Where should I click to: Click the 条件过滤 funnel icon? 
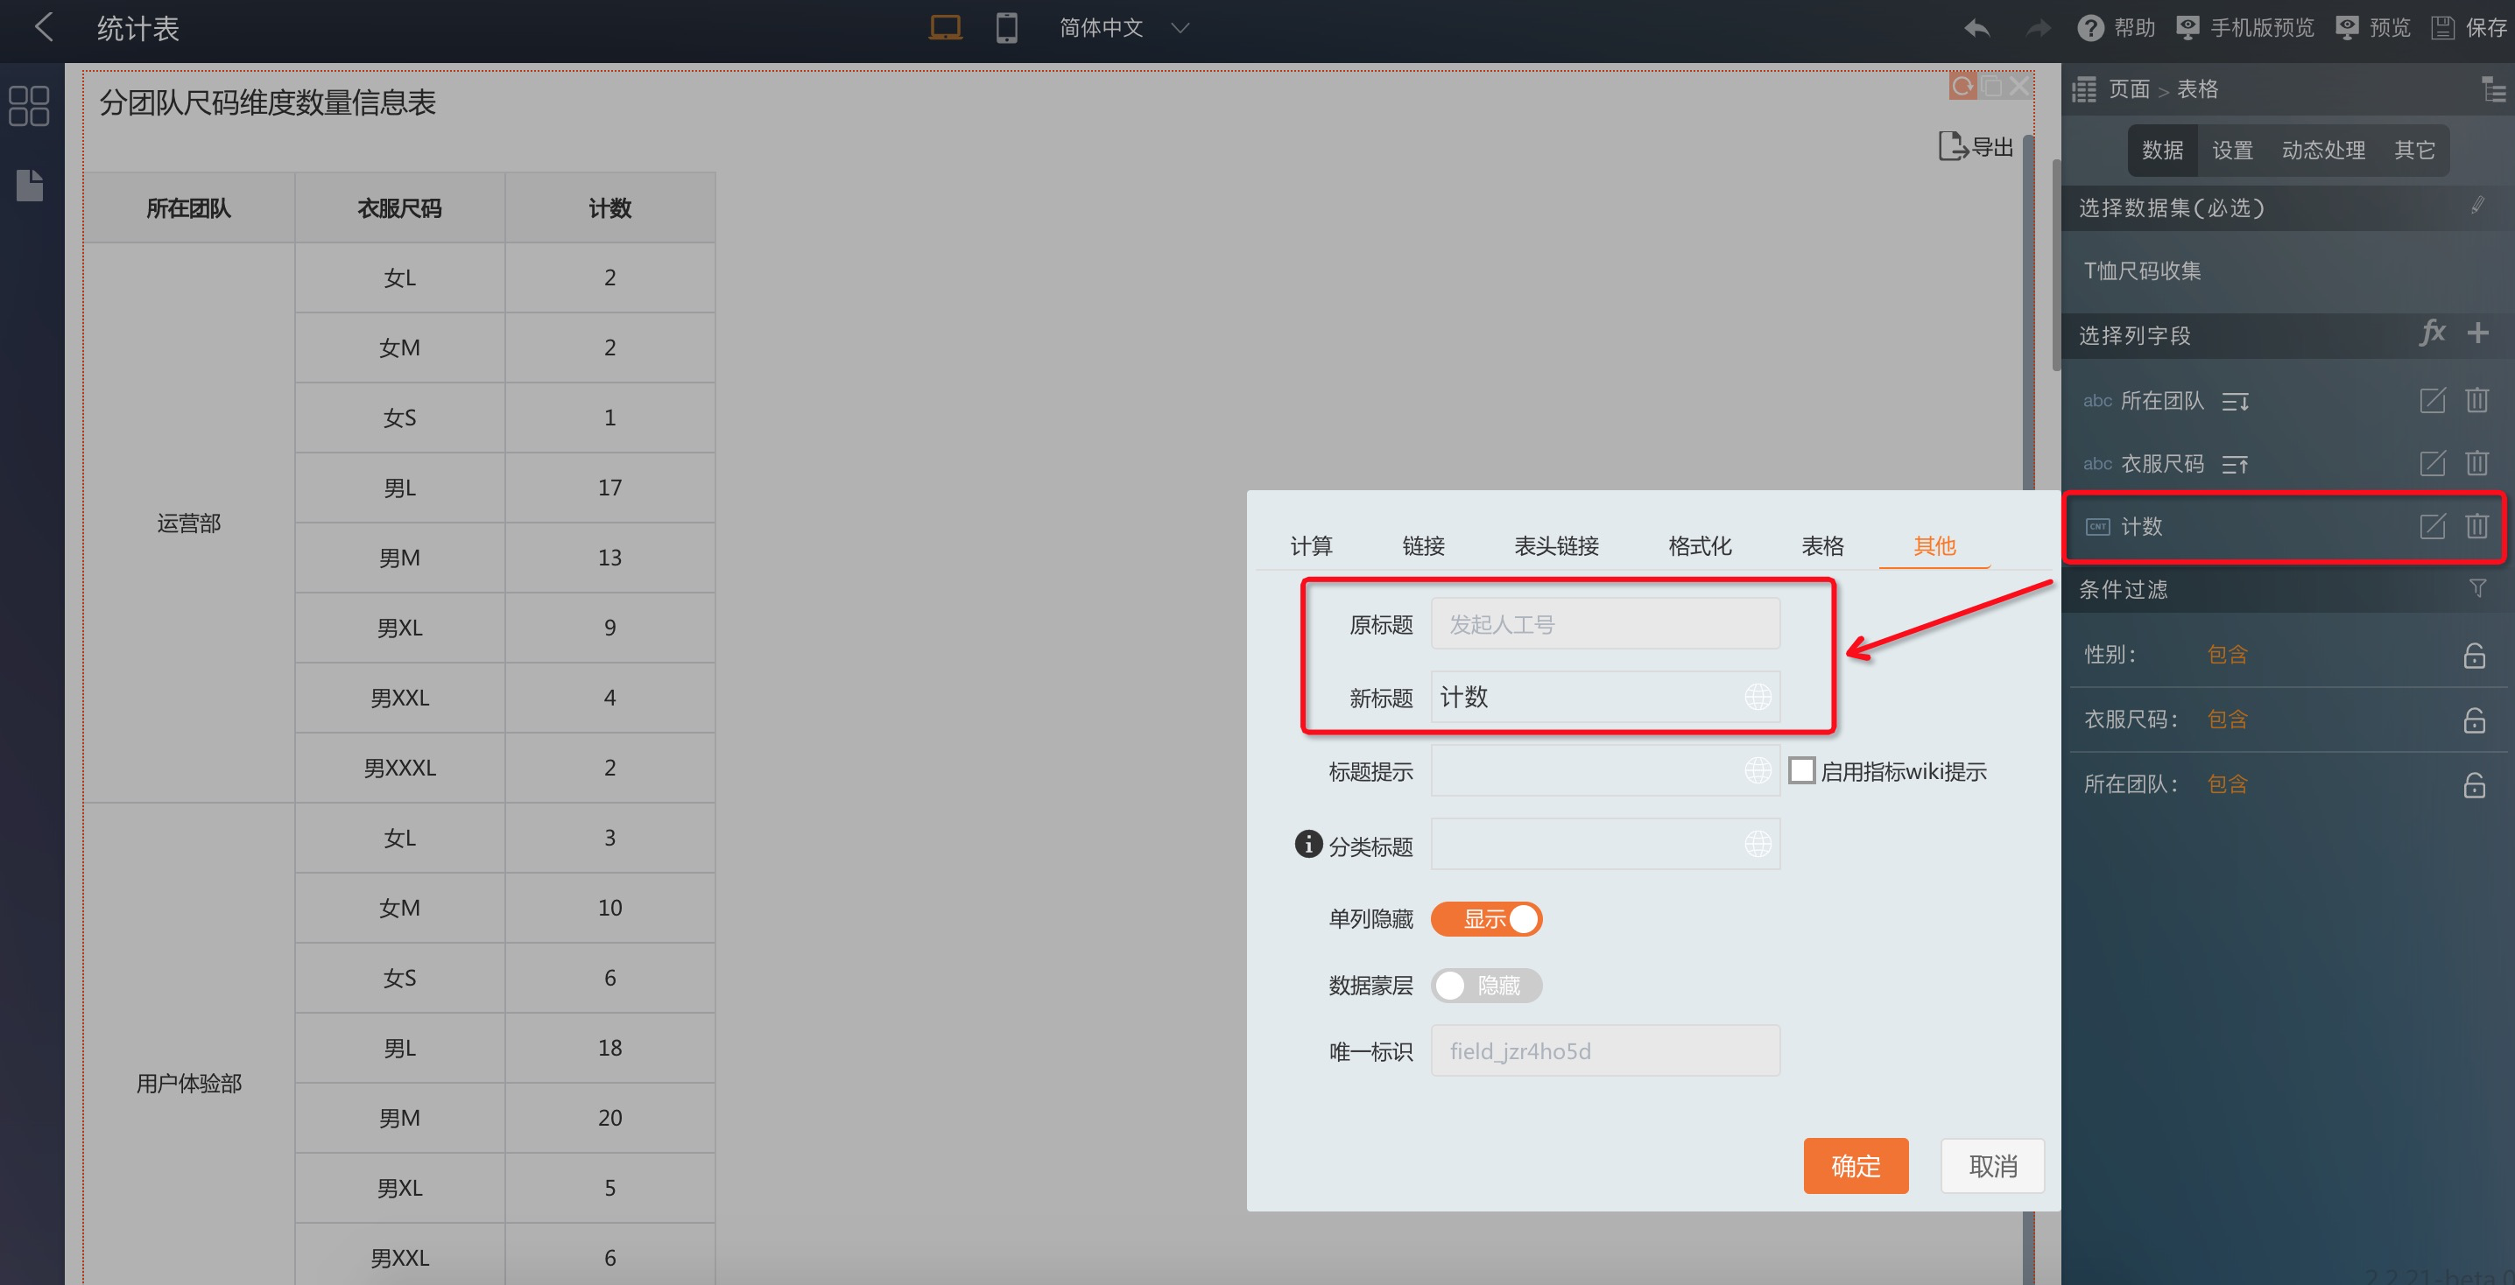point(2477,588)
